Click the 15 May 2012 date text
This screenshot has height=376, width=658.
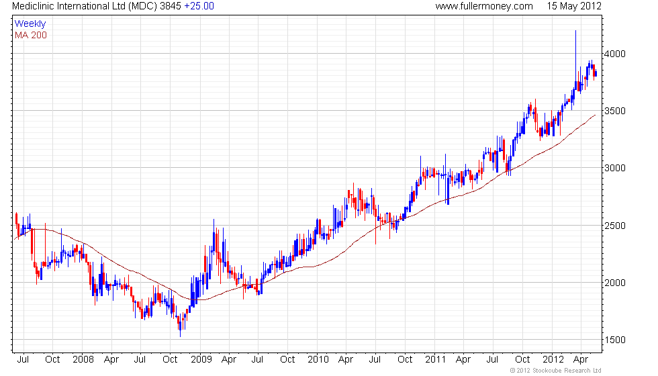574,6
